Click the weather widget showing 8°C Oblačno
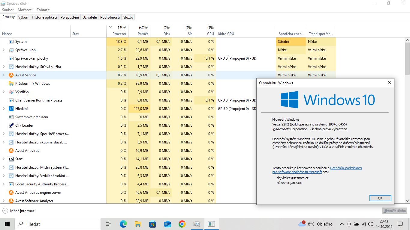The image size is (410, 230). pyautogui.click(x=315, y=224)
